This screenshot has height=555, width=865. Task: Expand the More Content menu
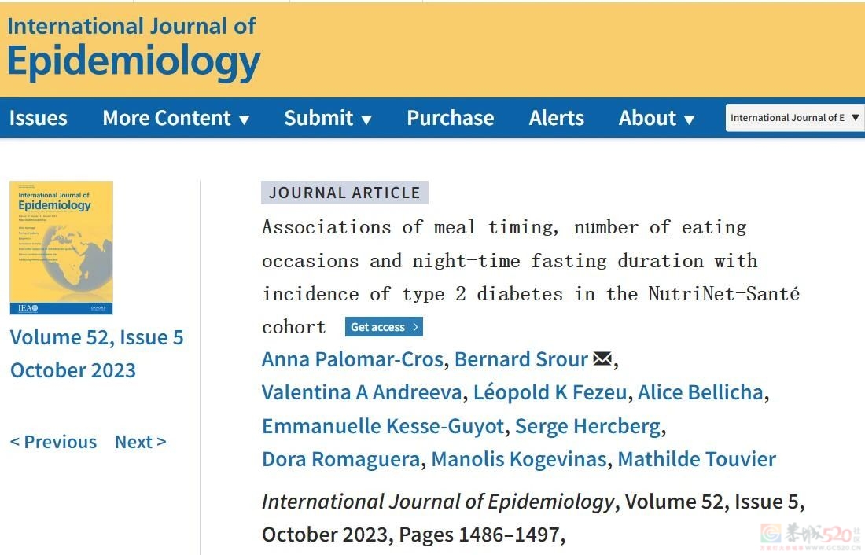coord(175,119)
